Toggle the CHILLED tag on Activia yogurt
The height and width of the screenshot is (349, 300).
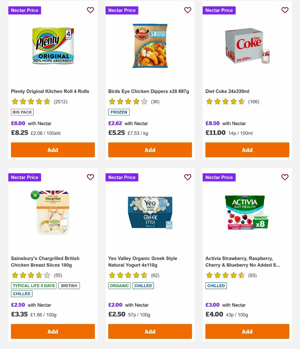coord(216,285)
